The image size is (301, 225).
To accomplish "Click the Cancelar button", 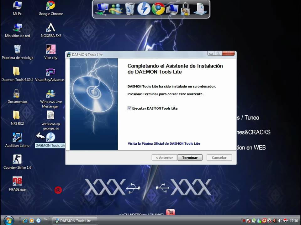I will click(219, 157).
